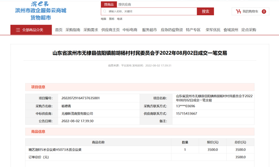Click product 精艺激轩5米会议桌H5073木质会议桌

55,150
